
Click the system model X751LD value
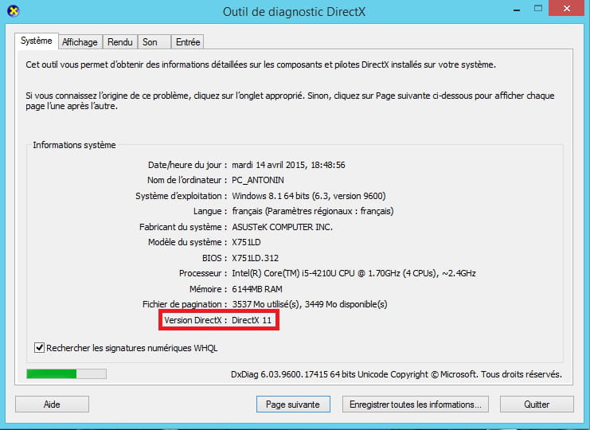[246, 242]
